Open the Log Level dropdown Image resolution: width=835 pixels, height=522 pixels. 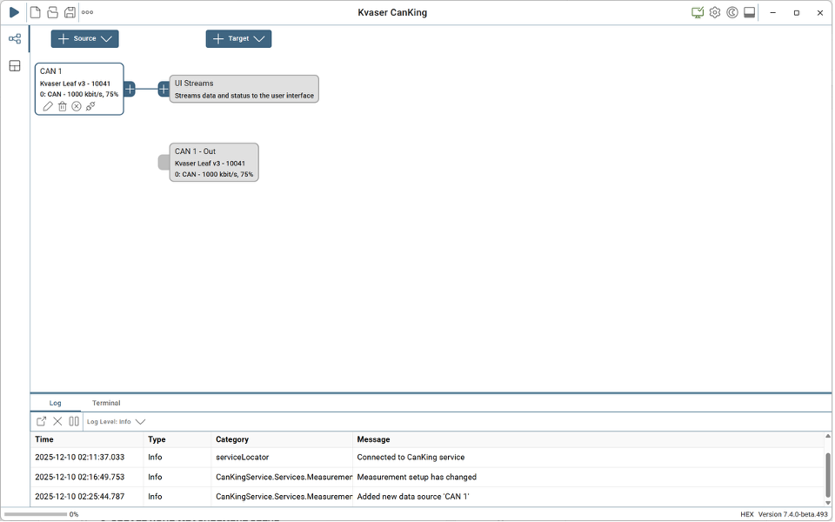pos(116,421)
